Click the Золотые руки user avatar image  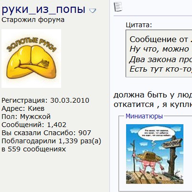(31, 58)
